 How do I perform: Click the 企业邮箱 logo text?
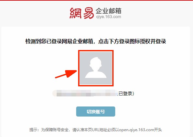(109, 11)
